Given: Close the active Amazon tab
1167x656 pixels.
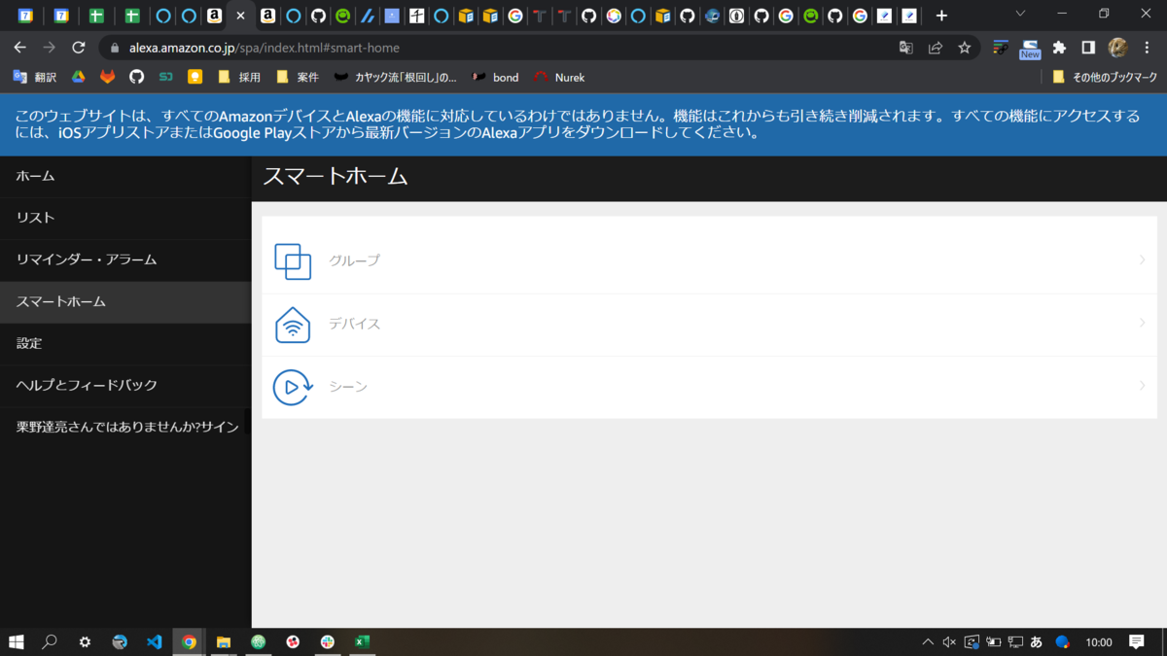Looking at the screenshot, I should (x=240, y=16).
